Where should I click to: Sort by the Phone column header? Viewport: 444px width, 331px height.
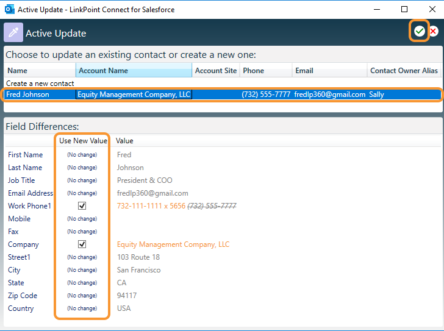tap(266, 71)
